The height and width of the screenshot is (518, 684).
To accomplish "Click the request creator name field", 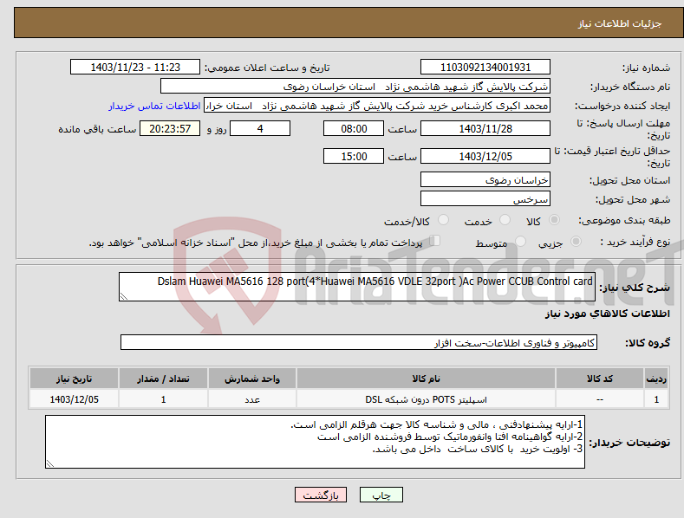I will 377,106.
